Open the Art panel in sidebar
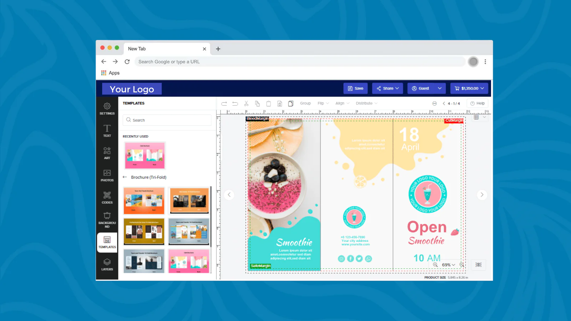The image size is (571, 321). (x=107, y=153)
